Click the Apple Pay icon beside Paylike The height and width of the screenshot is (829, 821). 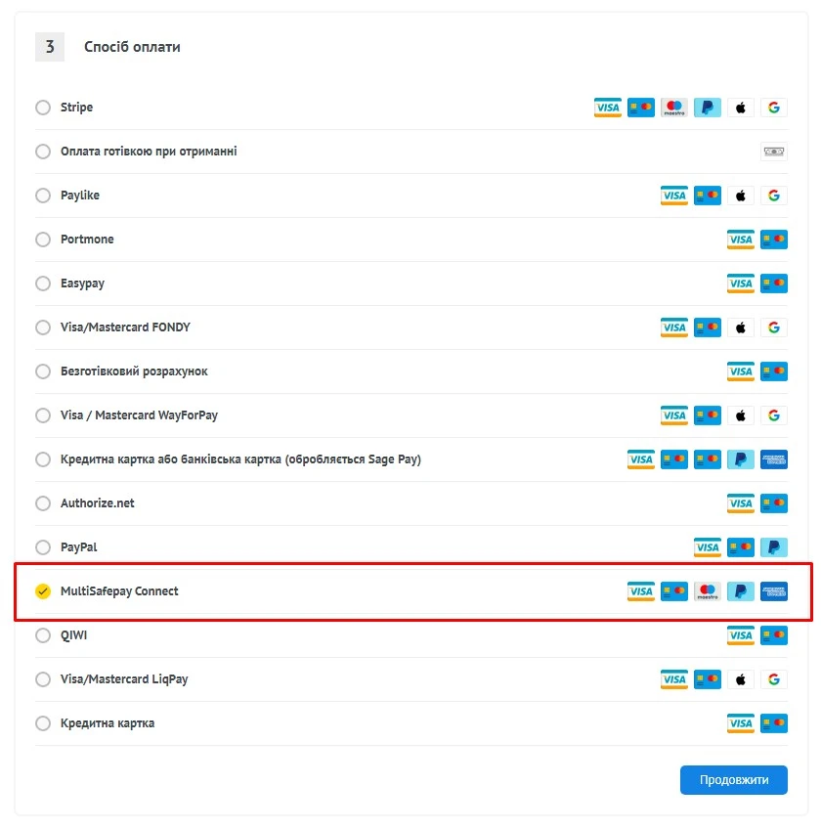point(740,196)
